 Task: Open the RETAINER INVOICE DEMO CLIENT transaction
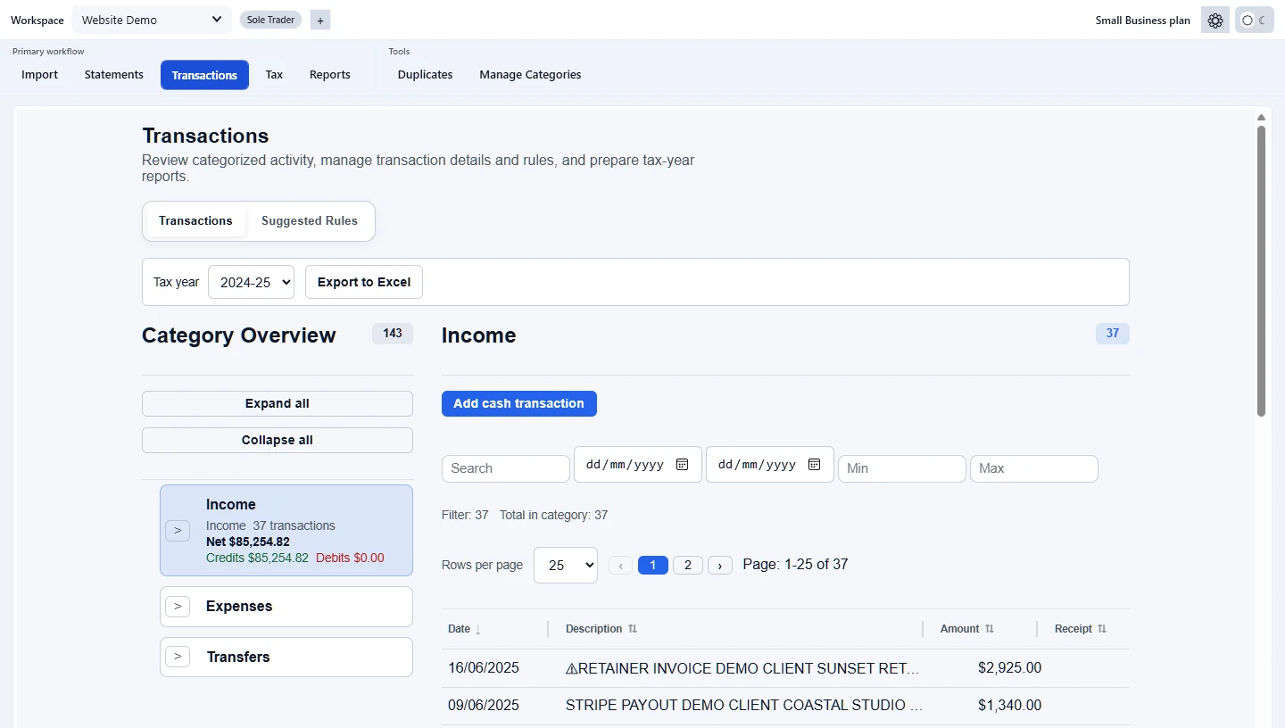[742, 668]
